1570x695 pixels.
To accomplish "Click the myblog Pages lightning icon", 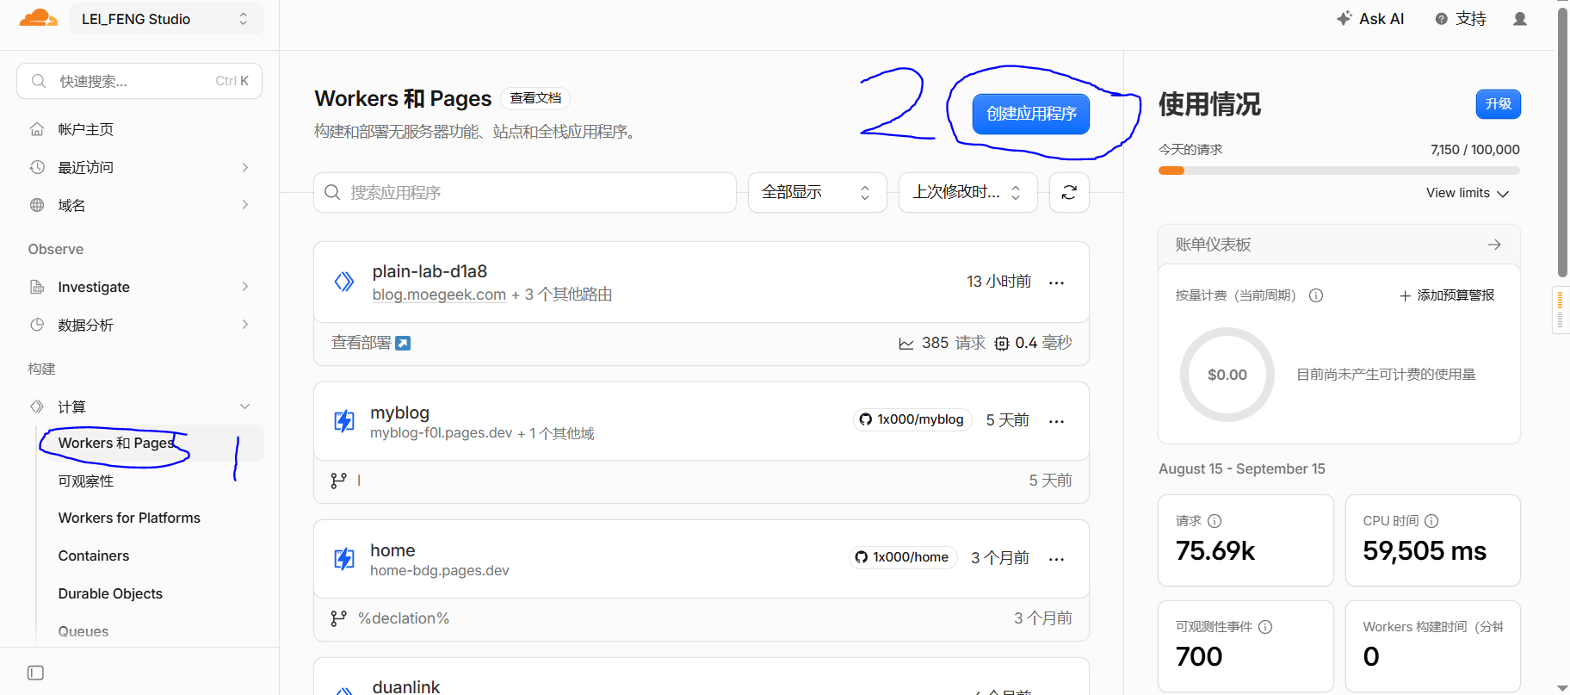I will (344, 421).
